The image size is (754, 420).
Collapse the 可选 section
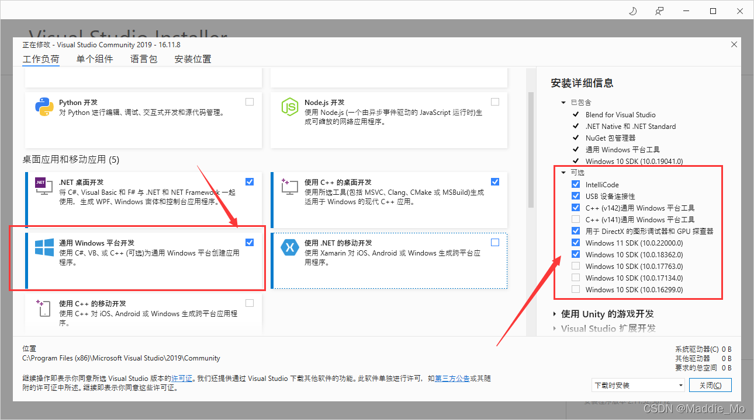click(x=563, y=173)
